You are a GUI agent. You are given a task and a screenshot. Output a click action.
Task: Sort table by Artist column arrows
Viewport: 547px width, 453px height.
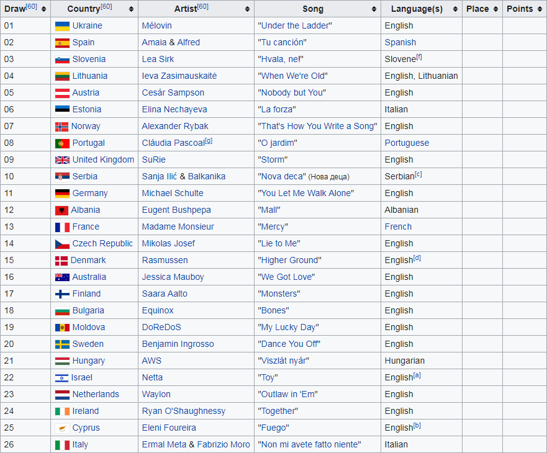click(x=247, y=9)
